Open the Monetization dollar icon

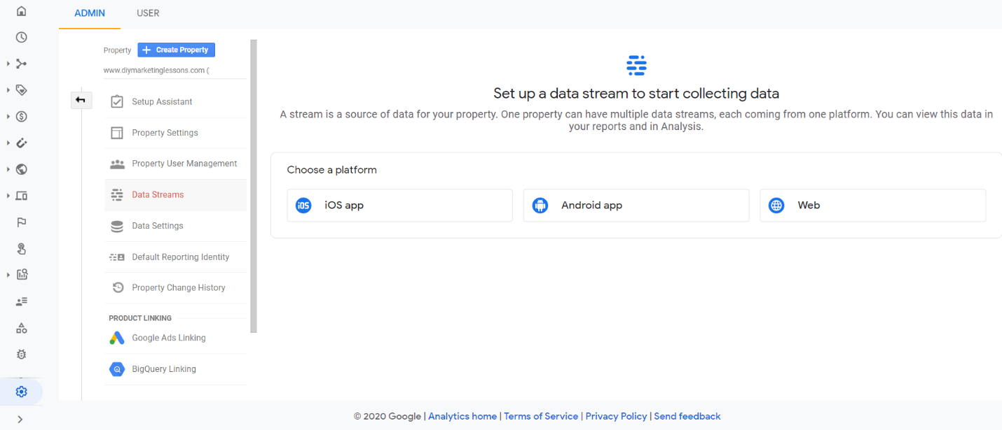click(21, 116)
